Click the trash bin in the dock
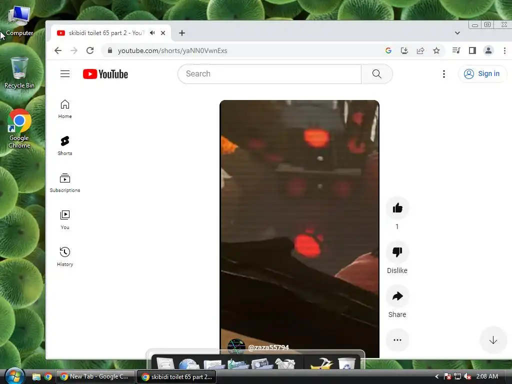This screenshot has width=512, height=384. click(346, 364)
